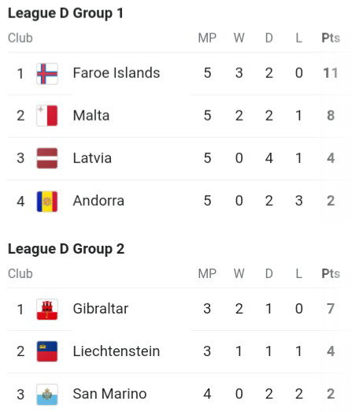Click the Andorra flag icon

click(47, 201)
